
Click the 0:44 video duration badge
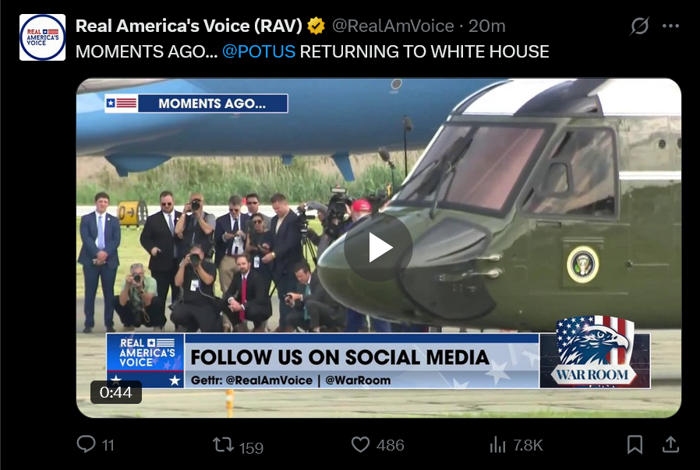[x=116, y=392]
